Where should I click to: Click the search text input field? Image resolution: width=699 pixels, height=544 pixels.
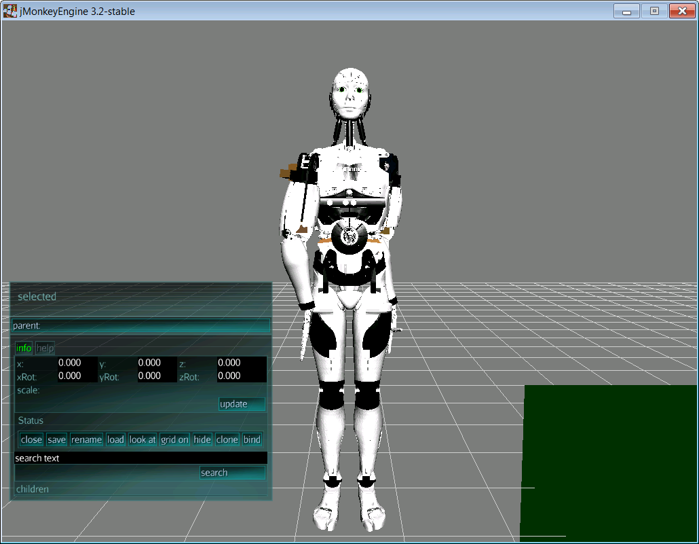point(141,458)
